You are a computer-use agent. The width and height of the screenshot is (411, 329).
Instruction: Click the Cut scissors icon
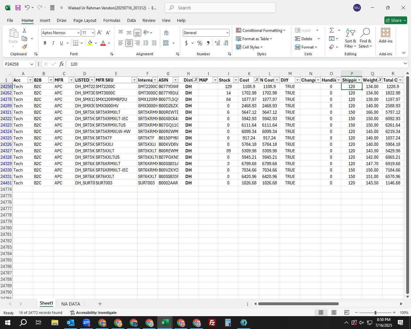point(24,30)
